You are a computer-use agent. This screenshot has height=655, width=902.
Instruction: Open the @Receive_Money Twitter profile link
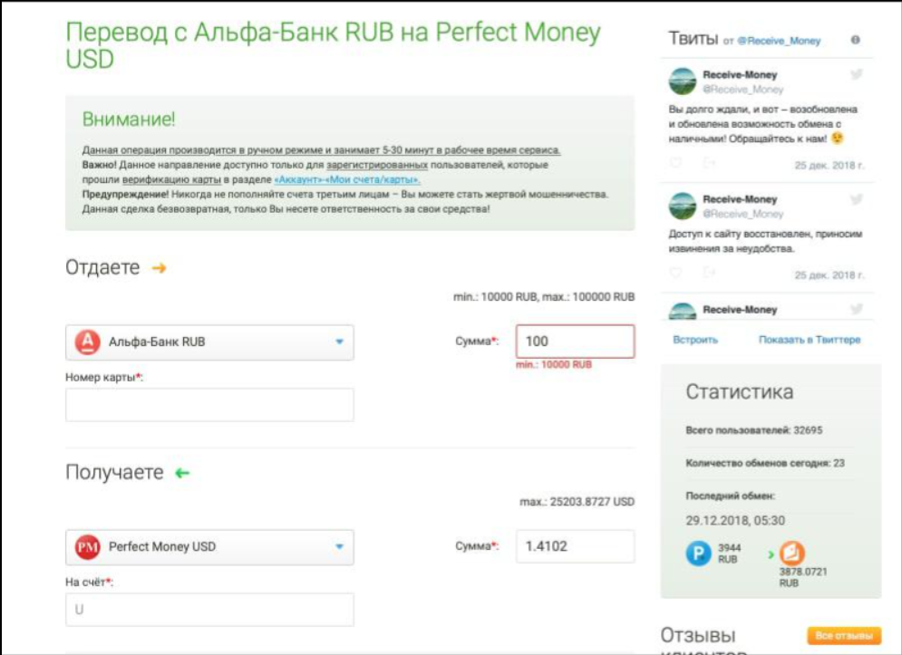tap(778, 42)
